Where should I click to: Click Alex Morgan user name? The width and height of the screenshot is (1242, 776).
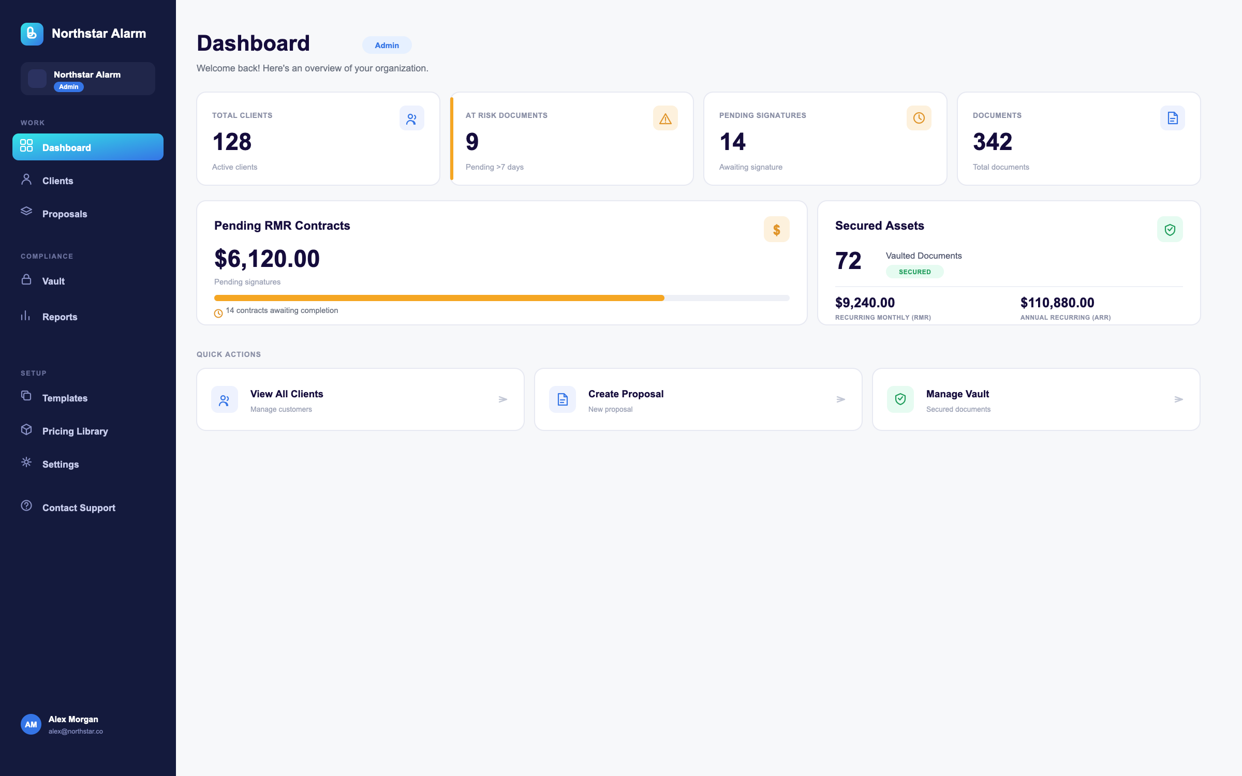(73, 719)
